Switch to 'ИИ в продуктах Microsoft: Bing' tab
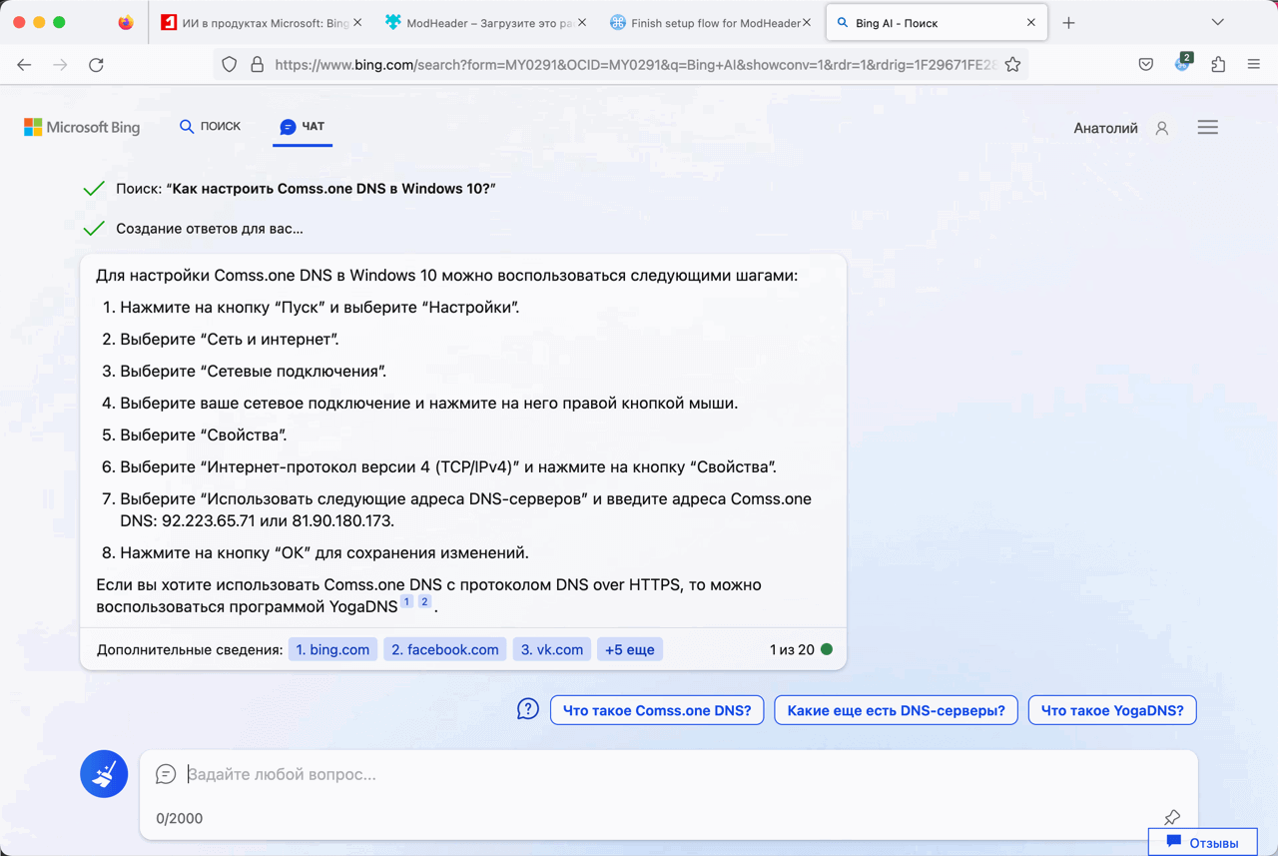1278x856 pixels. [x=264, y=23]
